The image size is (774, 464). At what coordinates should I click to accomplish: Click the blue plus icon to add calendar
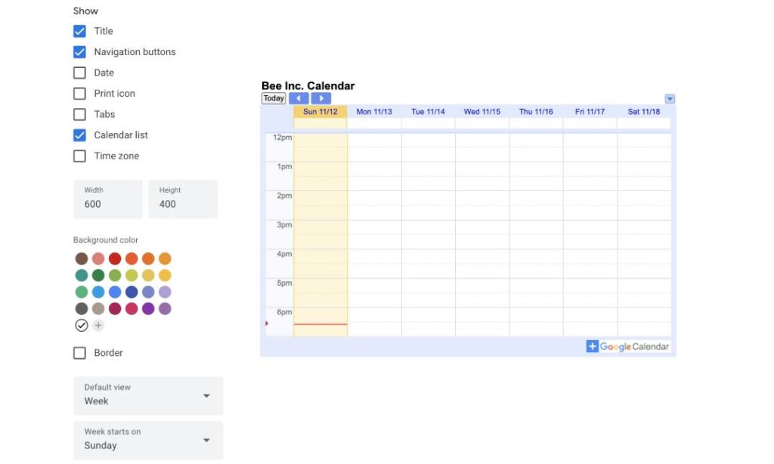[x=592, y=346]
